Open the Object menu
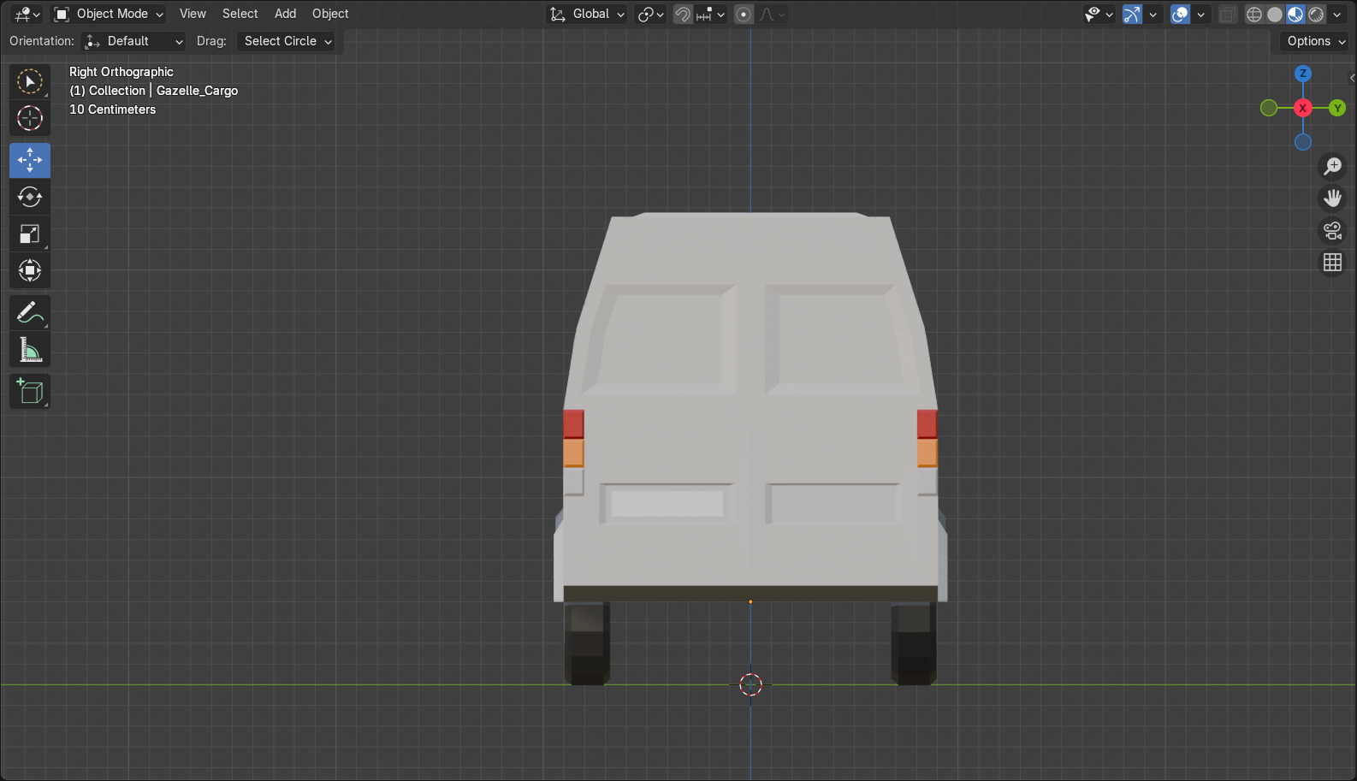The height and width of the screenshot is (781, 1357). pyautogui.click(x=330, y=14)
